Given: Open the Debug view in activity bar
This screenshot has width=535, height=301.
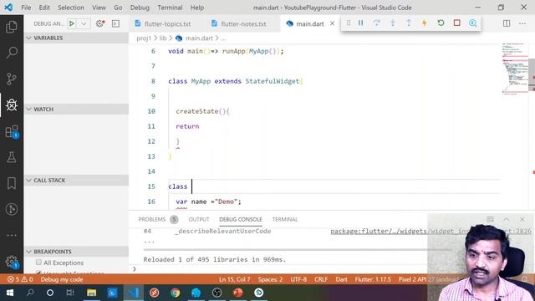Looking at the screenshot, I should pos(12,105).
